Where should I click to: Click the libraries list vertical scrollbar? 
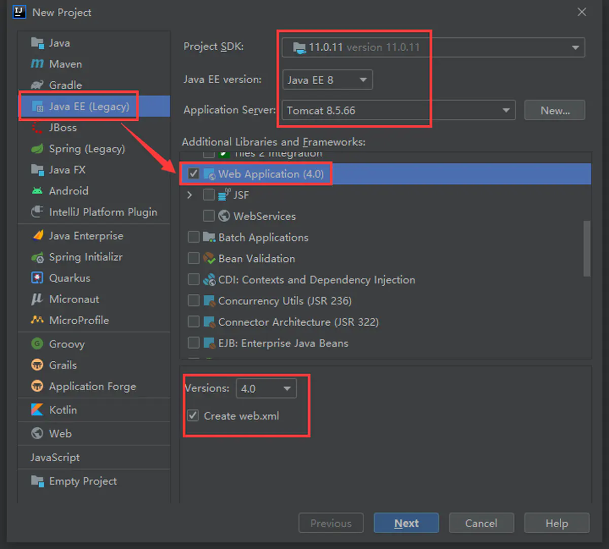[587, 248]
